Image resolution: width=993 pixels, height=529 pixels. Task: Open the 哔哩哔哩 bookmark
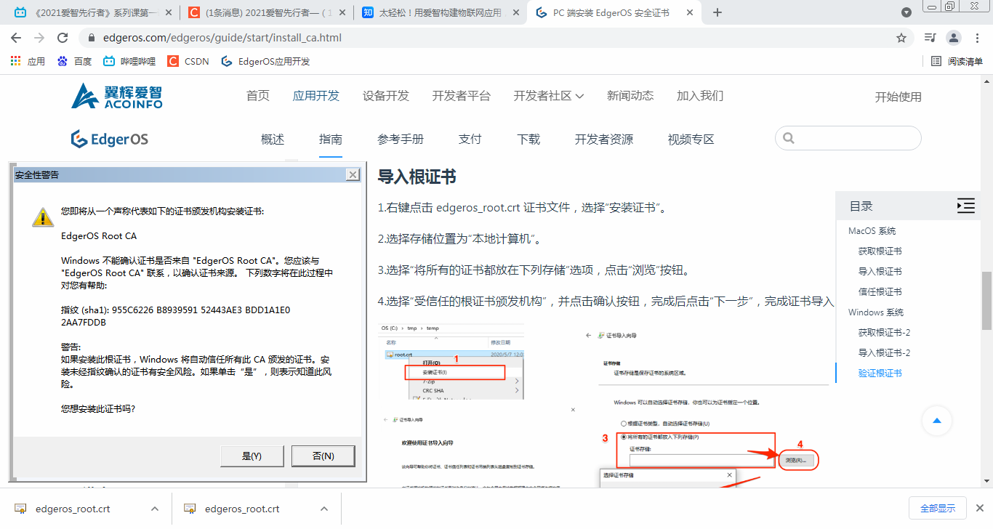129,62
